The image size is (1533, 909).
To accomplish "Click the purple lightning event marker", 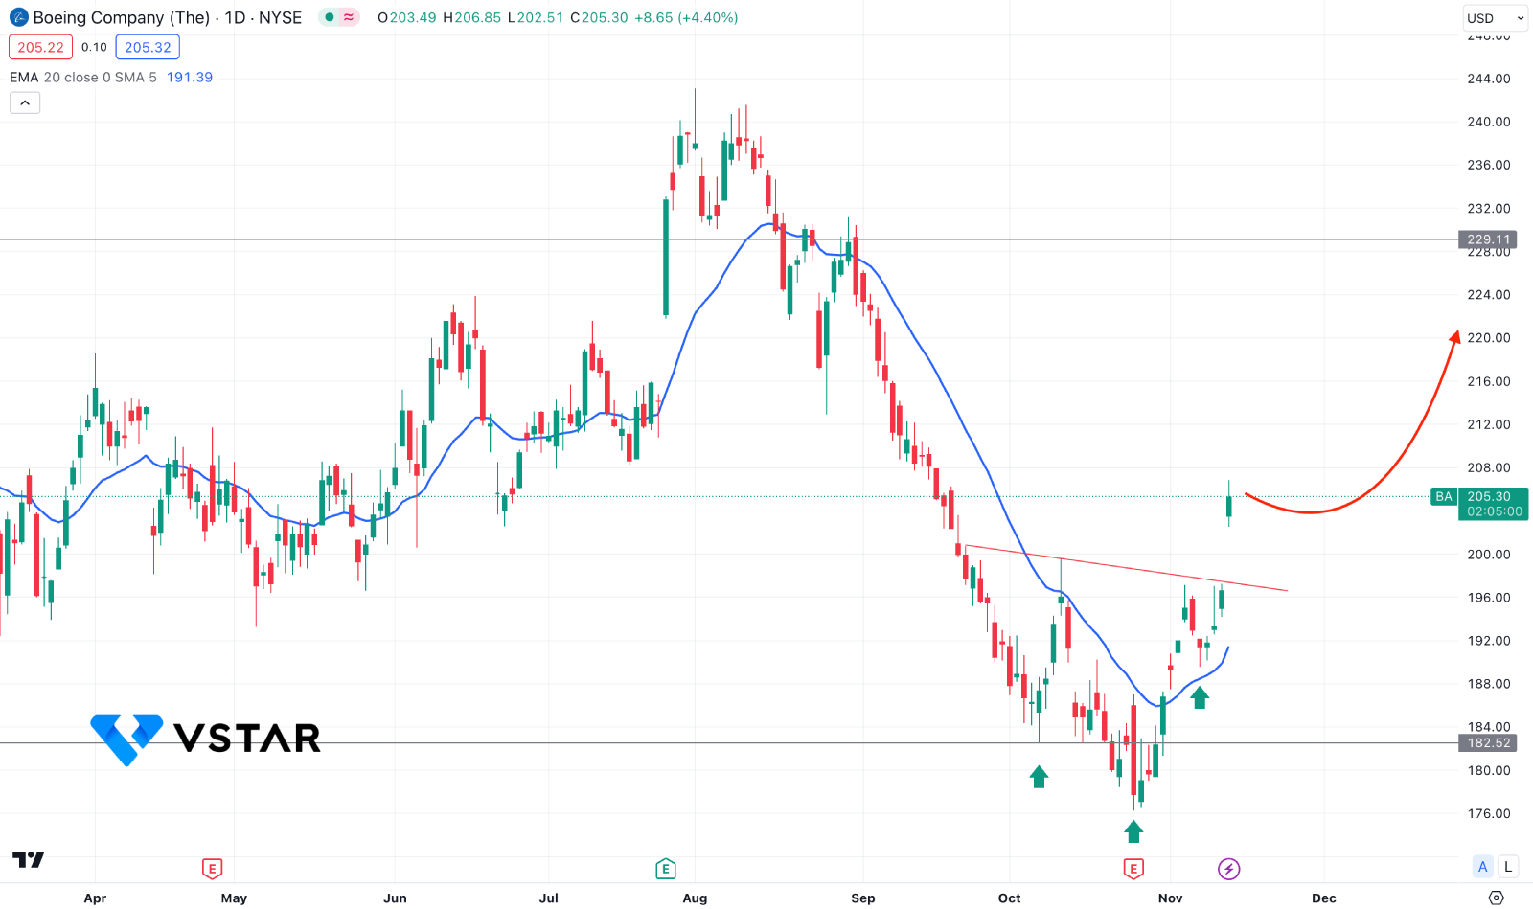I will [1228, 869].
